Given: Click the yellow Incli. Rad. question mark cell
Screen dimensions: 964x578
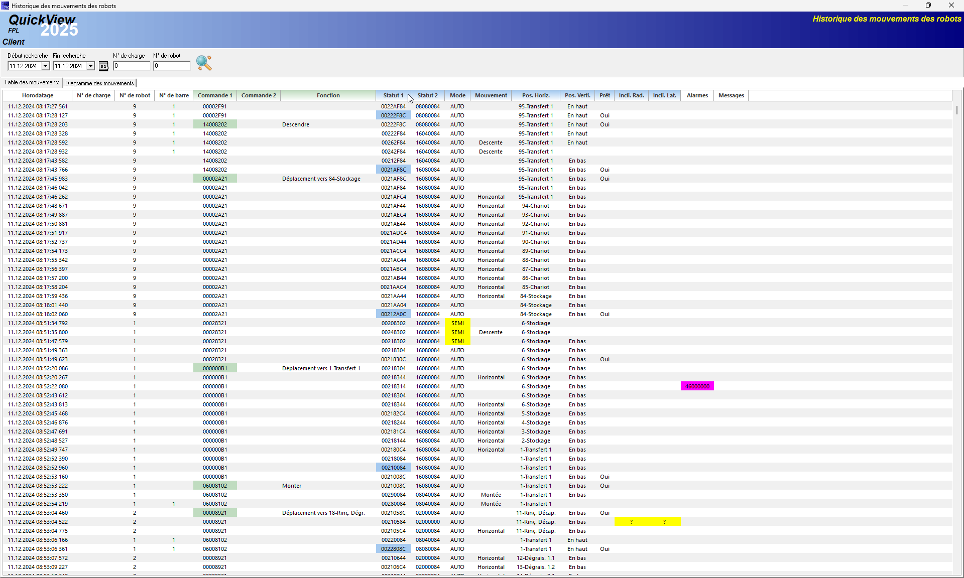Looking at the screenshot, I should coord(631,522).
